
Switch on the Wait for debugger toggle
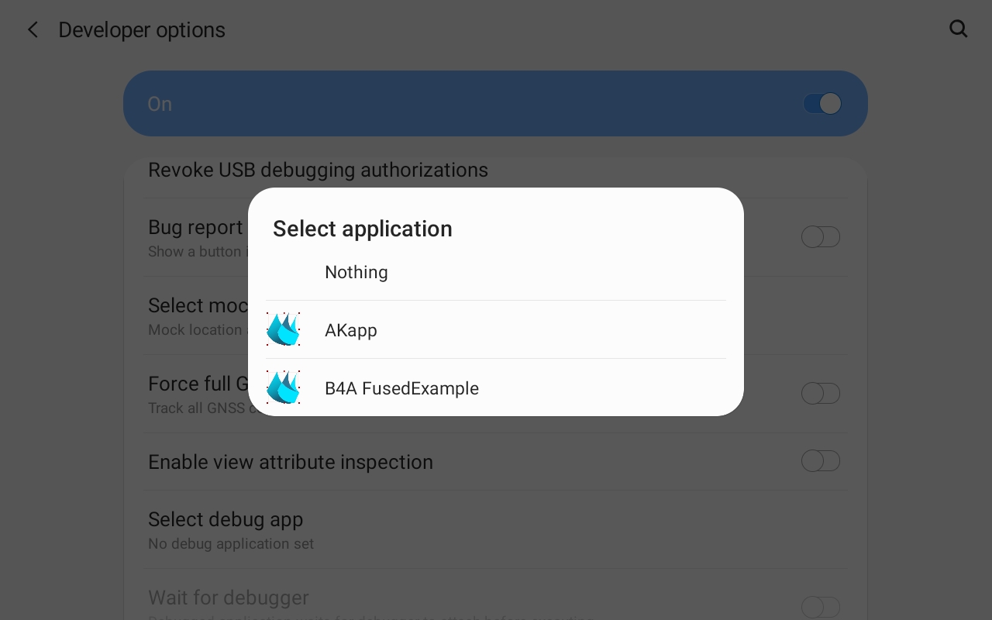click(x=820, y=607)
